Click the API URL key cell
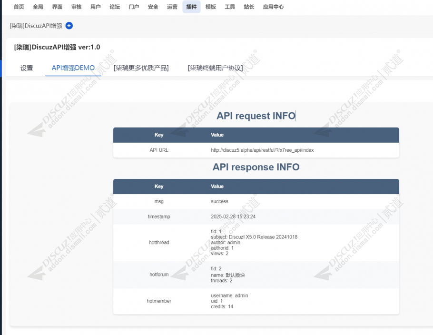 coord(159,150)
